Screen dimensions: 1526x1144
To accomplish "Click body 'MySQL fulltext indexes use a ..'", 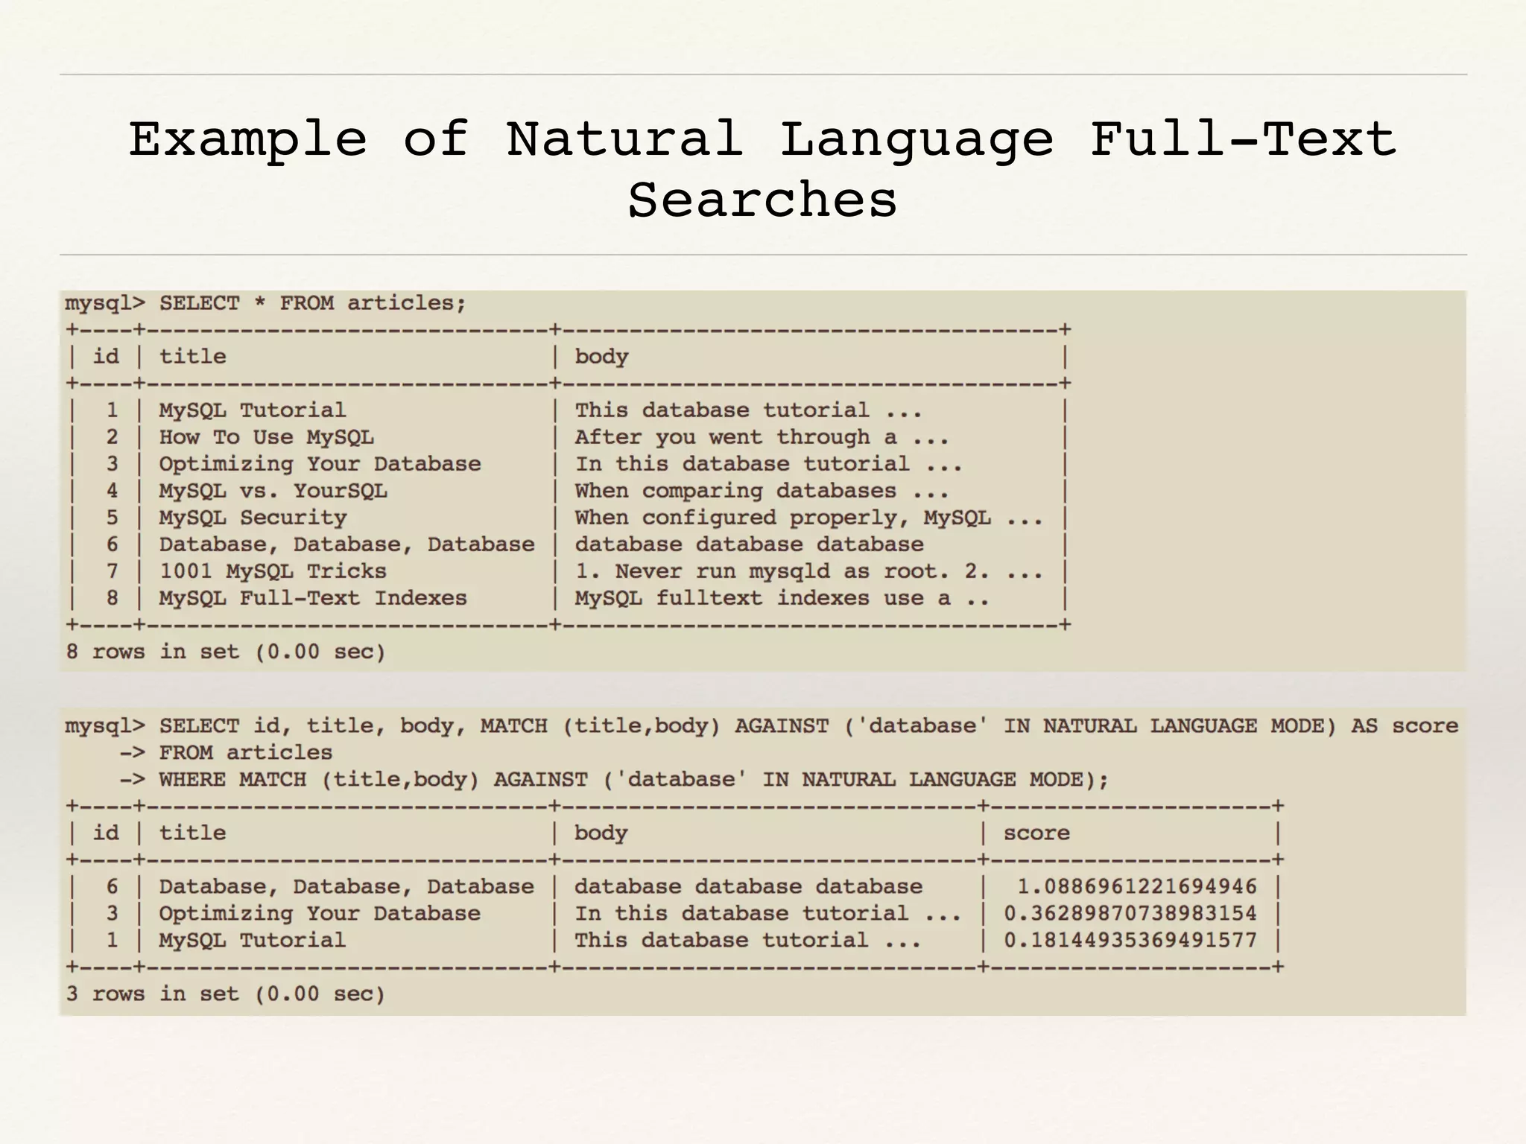I will (x=782, y=598).
